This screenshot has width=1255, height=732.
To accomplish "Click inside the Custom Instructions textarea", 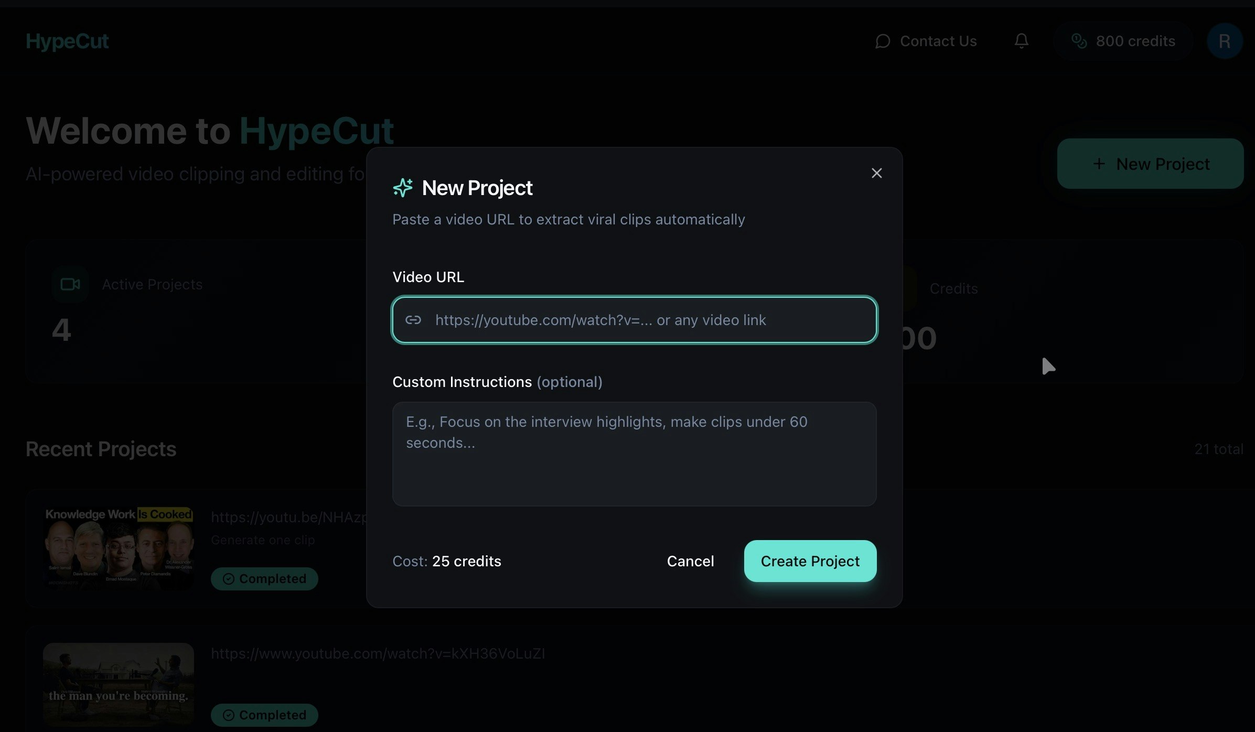I will click(634, 454).
